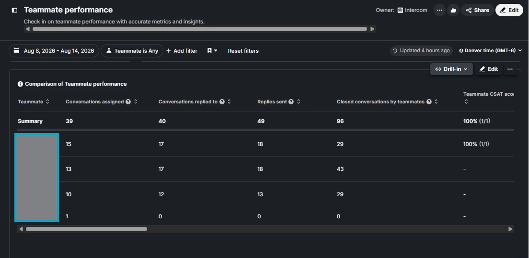Screen dimensions: 529x258
Task: Click the Summary row label
Action: coord(30,121)
